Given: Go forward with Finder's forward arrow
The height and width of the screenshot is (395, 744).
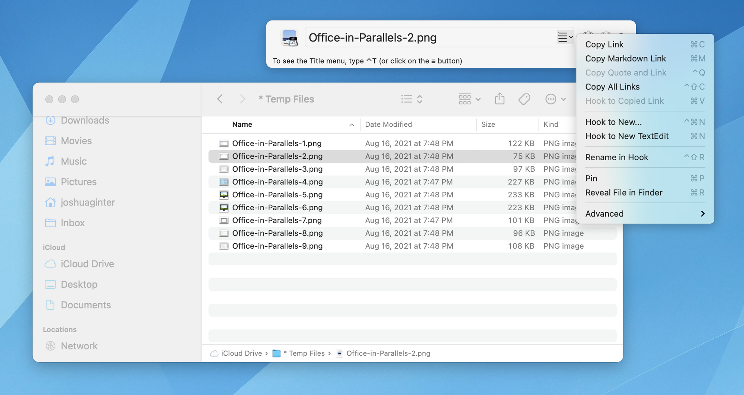Looking at the screenshot, I should pyautogui.click(x=243, y=99).
